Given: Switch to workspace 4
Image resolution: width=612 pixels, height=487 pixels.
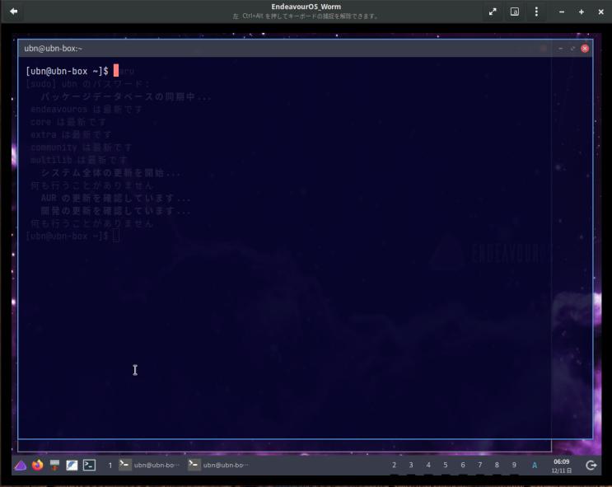Looking at the screenshot, I should [x=428, y=465].
